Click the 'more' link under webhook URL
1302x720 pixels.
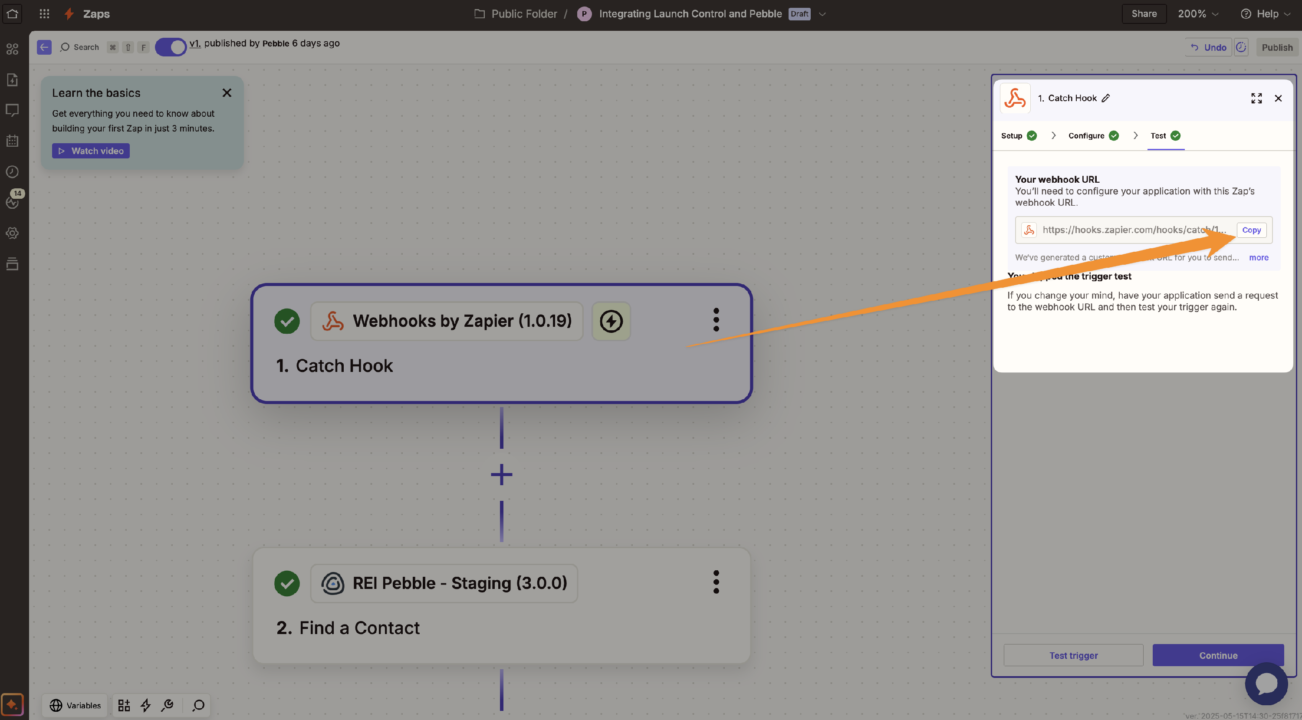click(1258, 258)
